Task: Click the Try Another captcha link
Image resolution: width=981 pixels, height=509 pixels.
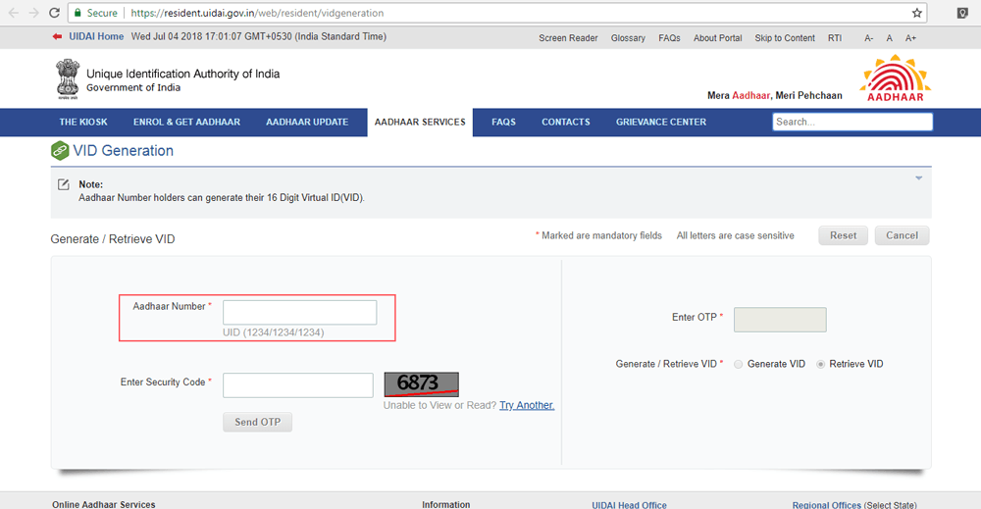Action: [527, 405]
